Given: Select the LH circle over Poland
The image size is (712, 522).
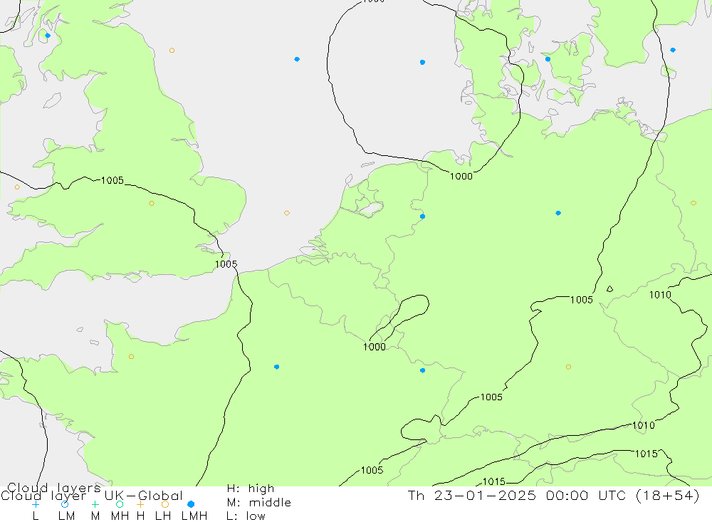Looking at the screenshot, I should pos(693,203).
